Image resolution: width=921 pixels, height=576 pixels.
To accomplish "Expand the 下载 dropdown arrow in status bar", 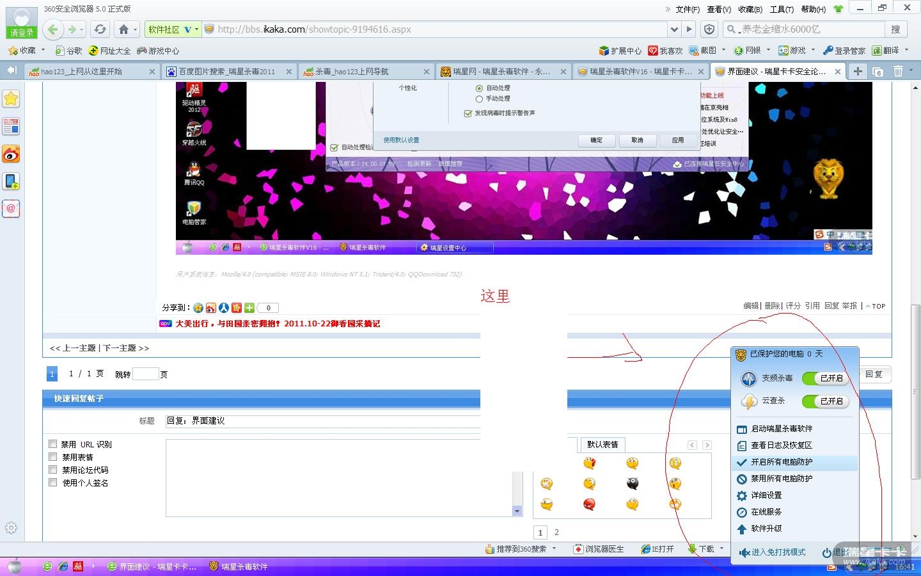I will [x=721, y=548].
